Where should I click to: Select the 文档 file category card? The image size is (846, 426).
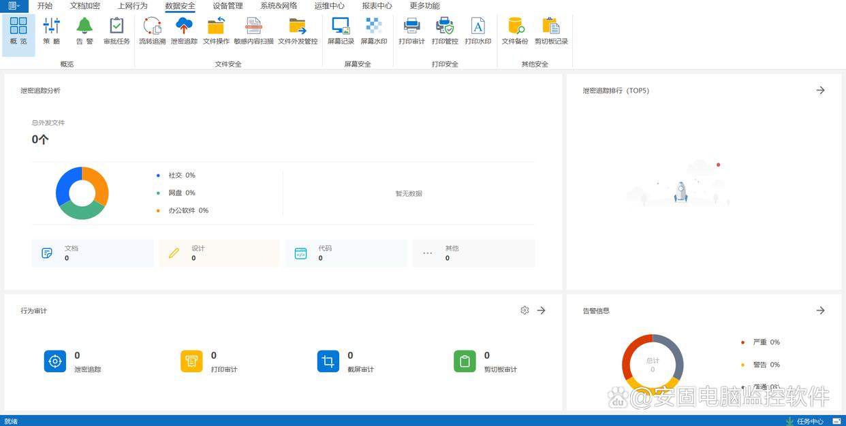pos(92,253)
